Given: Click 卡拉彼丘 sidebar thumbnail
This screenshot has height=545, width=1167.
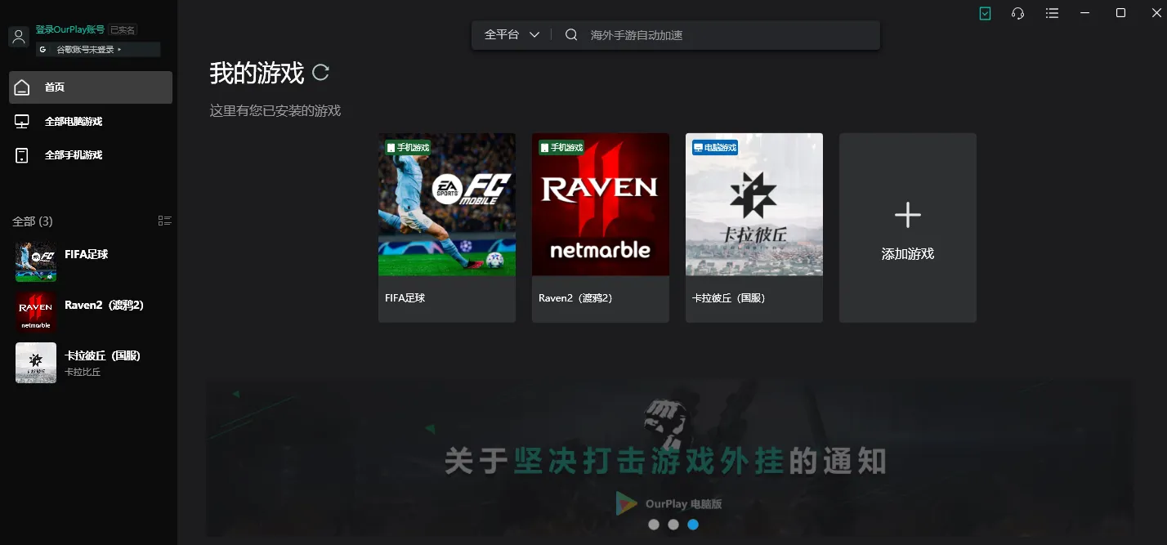Looking at the screenshot, I should [36, 363].
